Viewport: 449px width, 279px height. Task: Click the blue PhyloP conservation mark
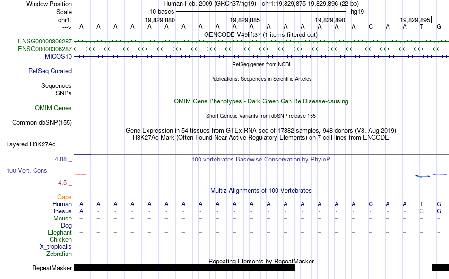[x=423, y=176]
